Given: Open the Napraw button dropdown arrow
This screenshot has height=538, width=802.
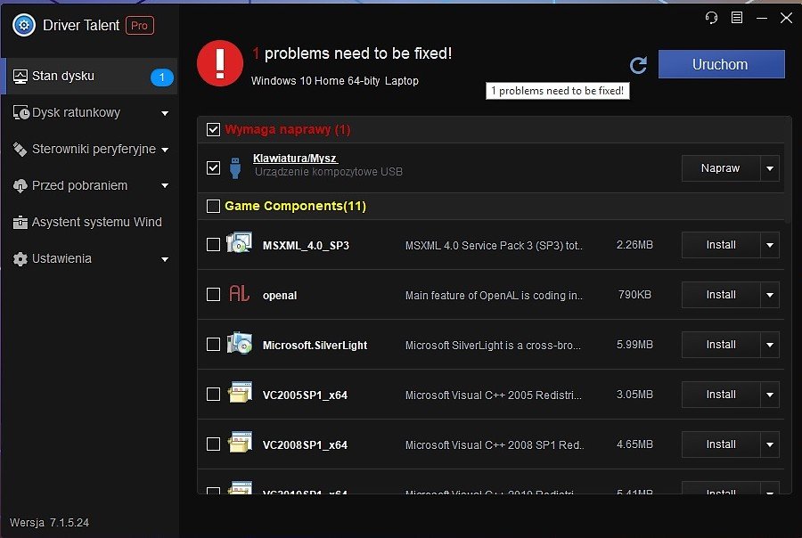Looking at the screenshot, I should (770, 168).
